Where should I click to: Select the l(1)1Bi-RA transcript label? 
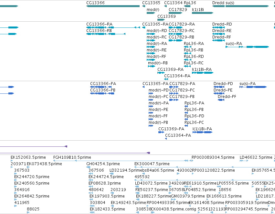click(202, 70)
